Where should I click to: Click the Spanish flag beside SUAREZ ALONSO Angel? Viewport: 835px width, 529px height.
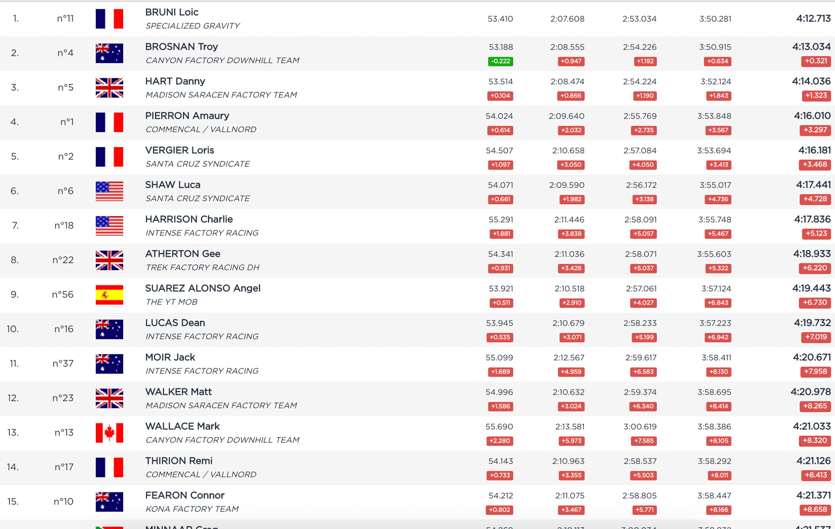tap(109, 295)
